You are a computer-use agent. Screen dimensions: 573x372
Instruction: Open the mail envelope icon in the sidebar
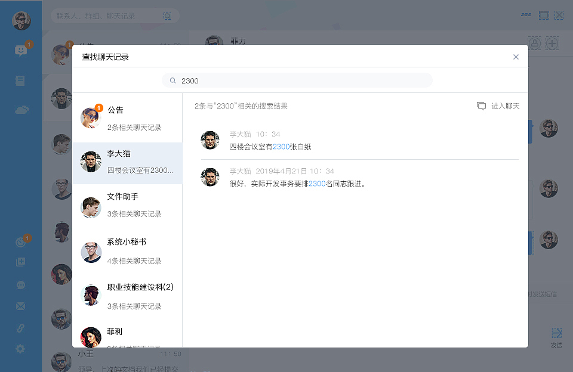coord(21,305)
